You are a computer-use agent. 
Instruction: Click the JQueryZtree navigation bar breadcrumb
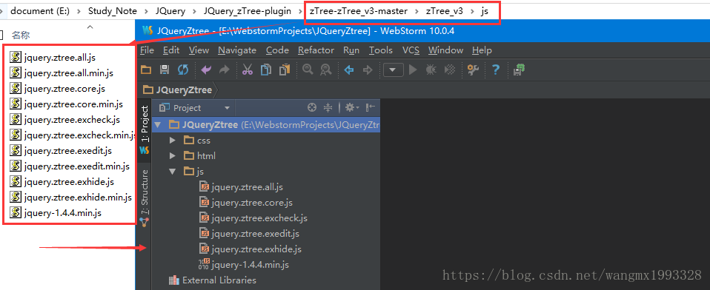tap(178, 90)
